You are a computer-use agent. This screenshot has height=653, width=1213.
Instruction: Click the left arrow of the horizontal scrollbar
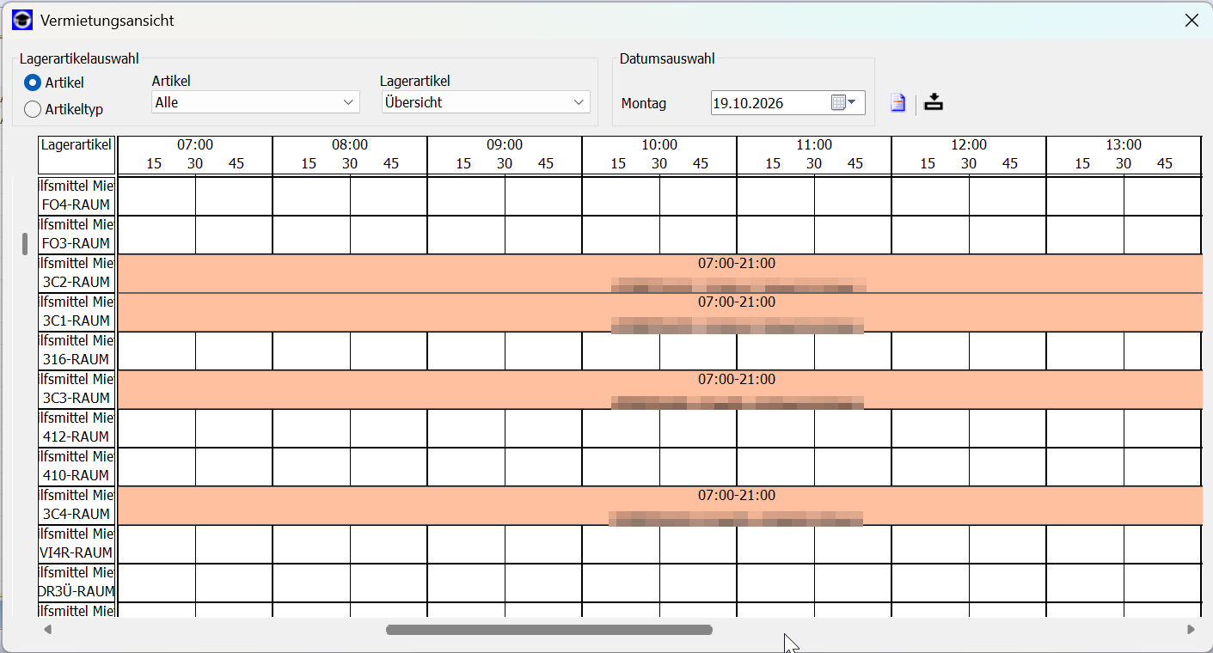(48, 630)
